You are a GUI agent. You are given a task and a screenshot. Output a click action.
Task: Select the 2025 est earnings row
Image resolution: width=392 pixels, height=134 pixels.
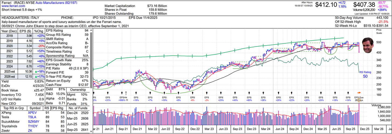[22, 72]
